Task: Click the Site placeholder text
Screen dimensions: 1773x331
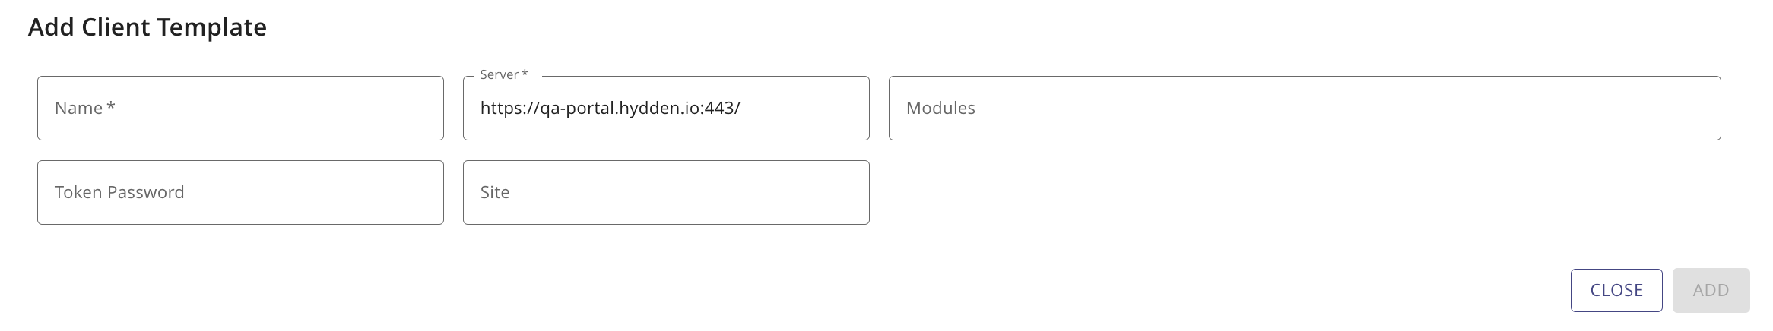Action: 495,192
